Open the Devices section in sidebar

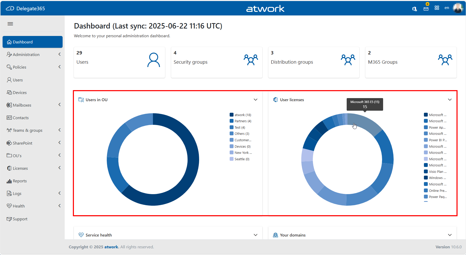[x=19, y=92]
